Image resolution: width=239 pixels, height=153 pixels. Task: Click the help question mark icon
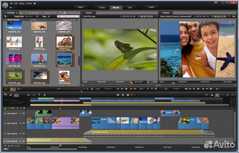[35, 4]
